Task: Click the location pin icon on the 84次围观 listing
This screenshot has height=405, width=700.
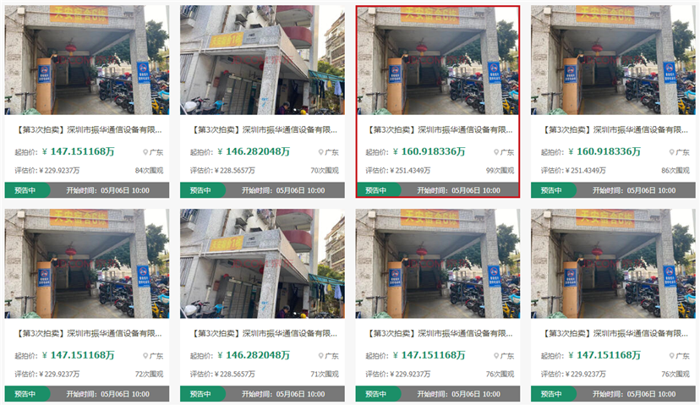Action: pyautogui.click(x=145, y=152)
